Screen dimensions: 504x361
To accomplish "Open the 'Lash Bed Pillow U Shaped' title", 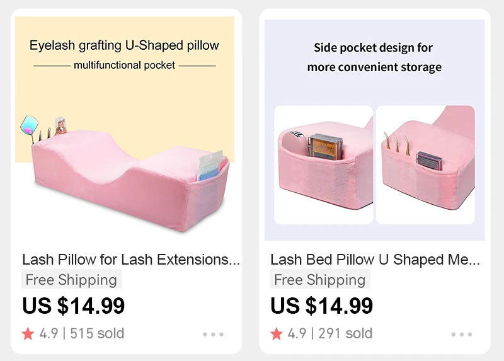I will click(x=375, y=260).
